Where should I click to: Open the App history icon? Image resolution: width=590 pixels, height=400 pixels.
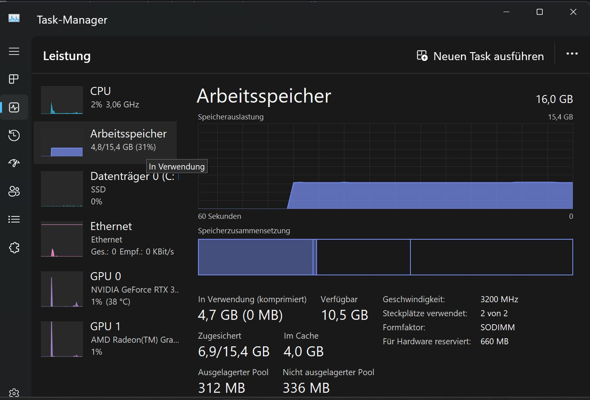[14, 135]
